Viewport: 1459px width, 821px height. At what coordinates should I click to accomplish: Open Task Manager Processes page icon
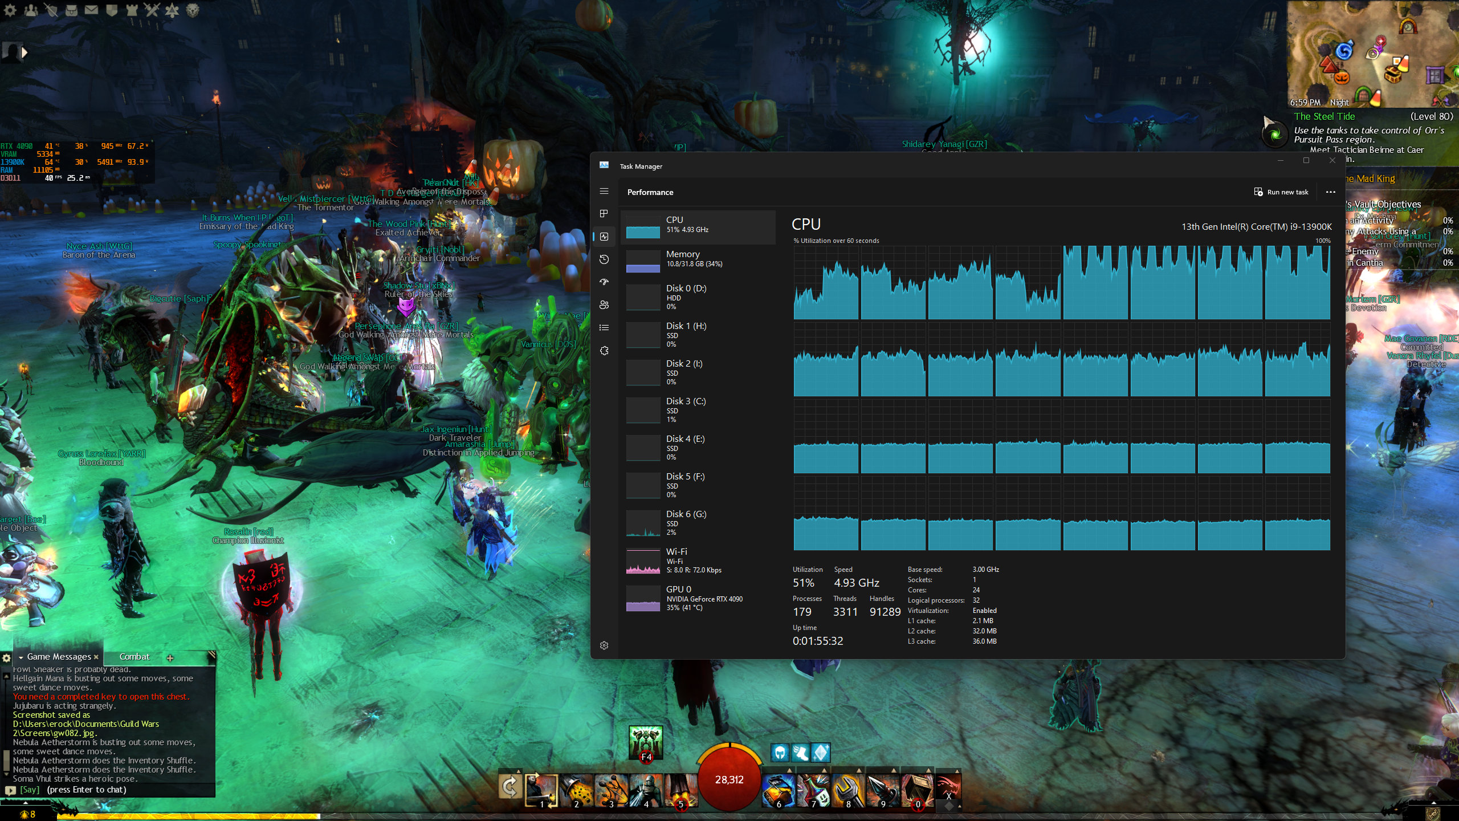pyautogui.click(x=604, y=213)
